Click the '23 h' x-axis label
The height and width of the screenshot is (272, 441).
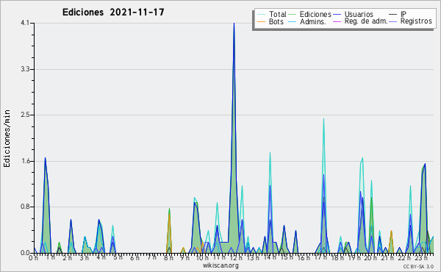[x=422, y=257]
